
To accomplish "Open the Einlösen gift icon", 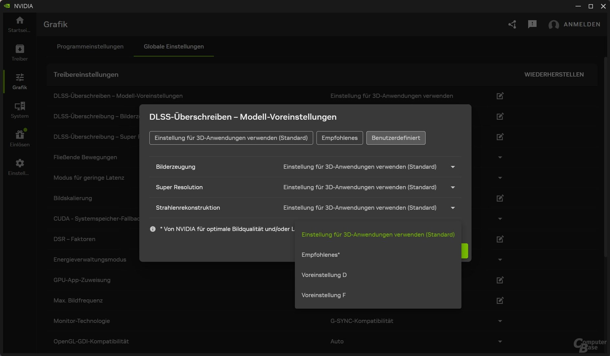I will click(20, 134).
